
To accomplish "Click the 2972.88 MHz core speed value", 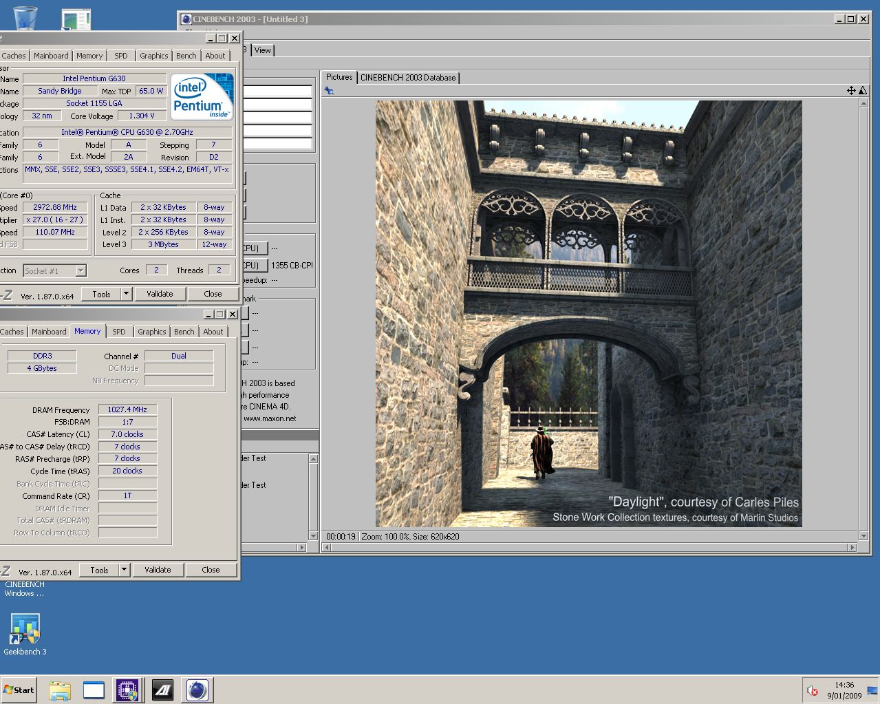I will pos(55,207).
